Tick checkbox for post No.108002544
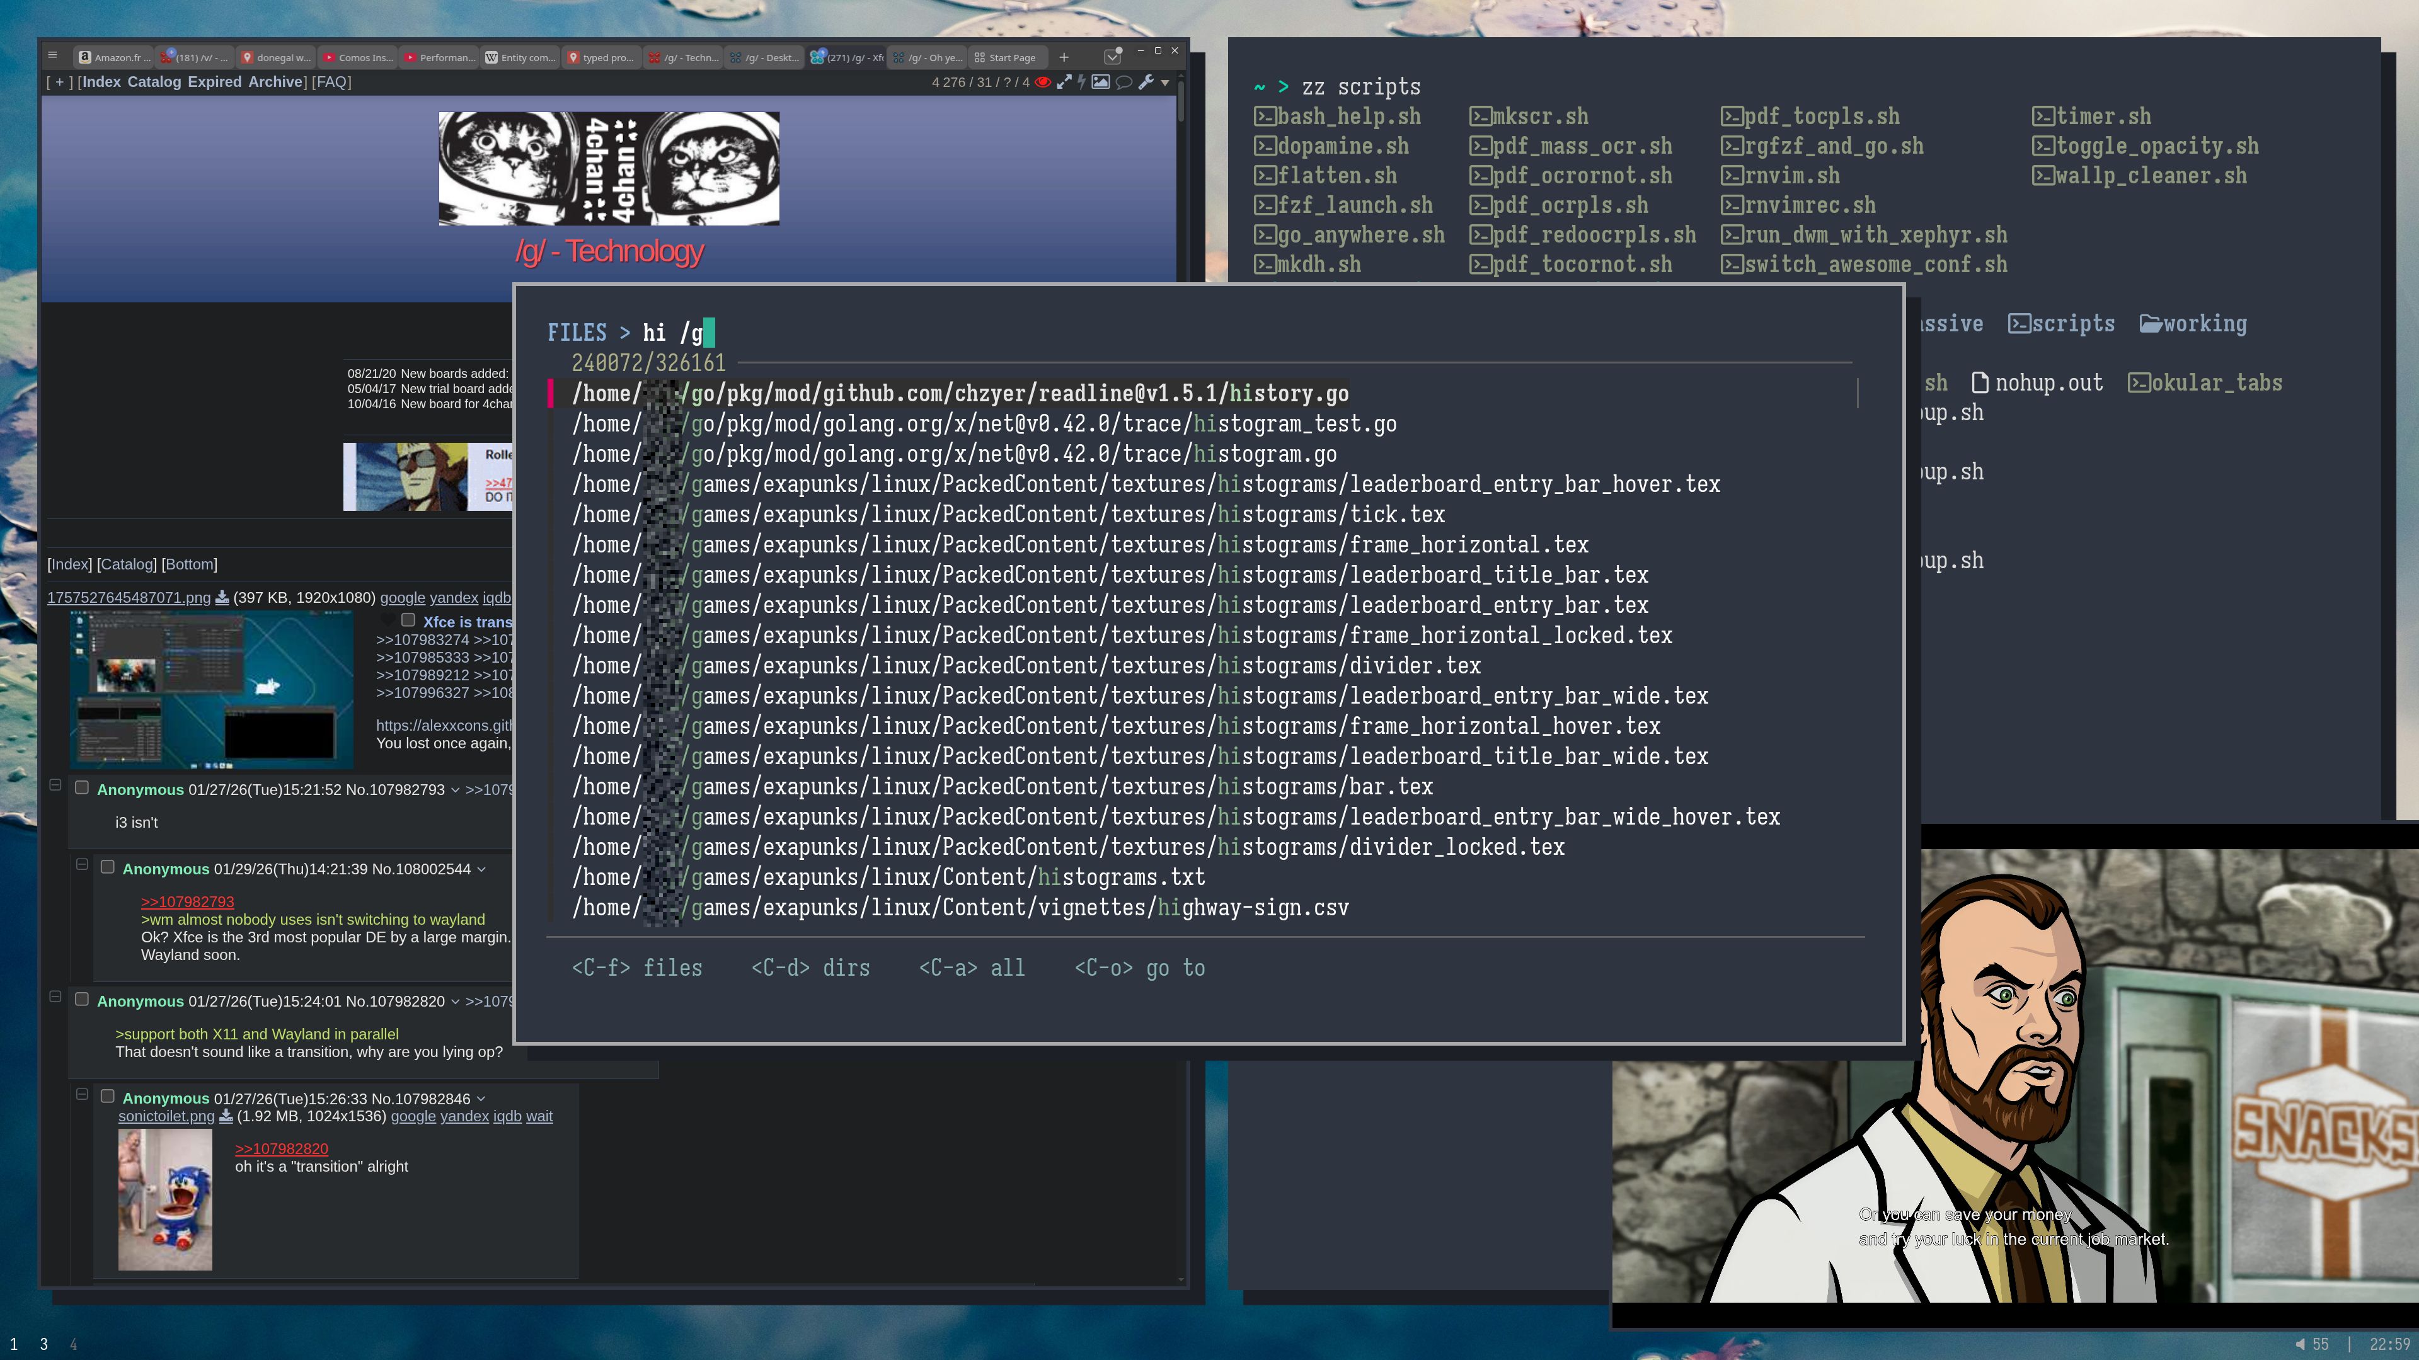This screenshot has height=1360, width=2419. click(x=107, y=867)
